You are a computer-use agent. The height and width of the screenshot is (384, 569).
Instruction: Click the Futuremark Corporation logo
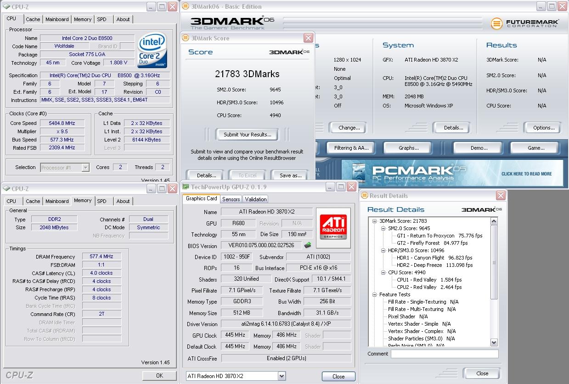point(524,23)
